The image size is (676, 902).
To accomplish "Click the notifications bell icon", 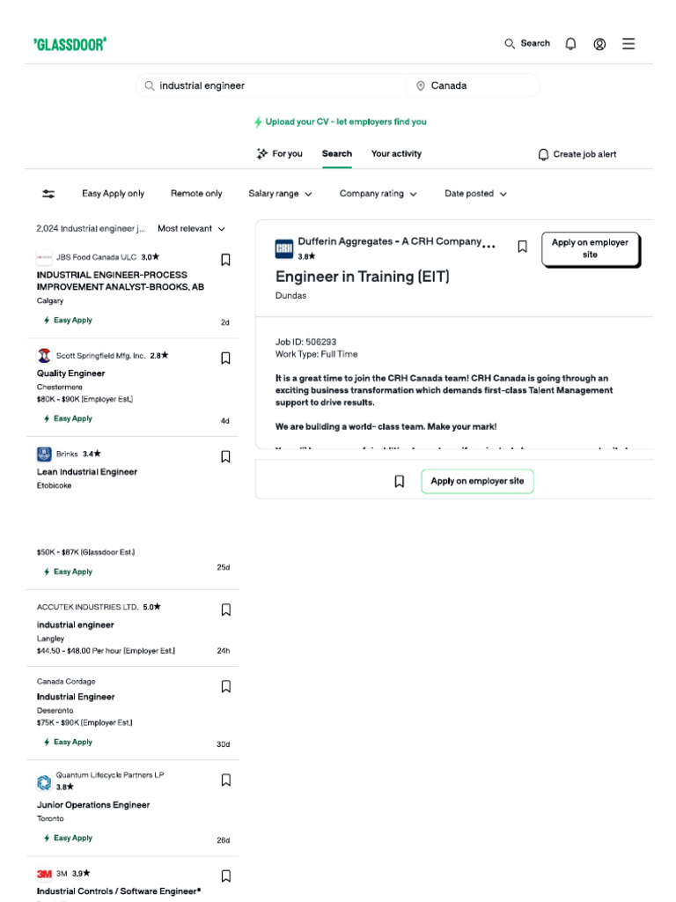I will 570,44.
